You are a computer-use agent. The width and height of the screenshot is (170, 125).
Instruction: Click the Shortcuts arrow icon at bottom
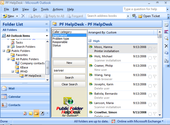coord(42,113)
